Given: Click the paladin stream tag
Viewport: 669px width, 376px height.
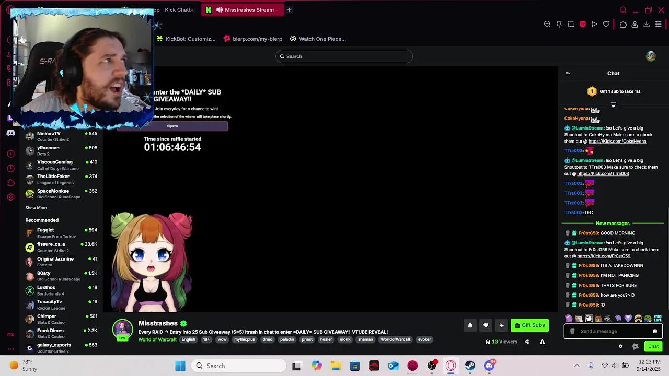Looking at the screenshot, I should tap(287, 339).
